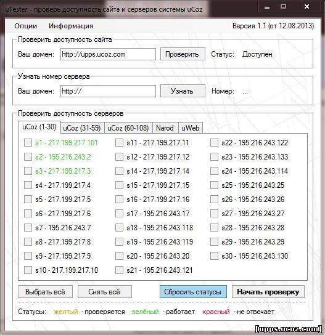The height and width of the screenshot is (335, 325).
Task: Open the Narod tab
Action: click(165, 128)
